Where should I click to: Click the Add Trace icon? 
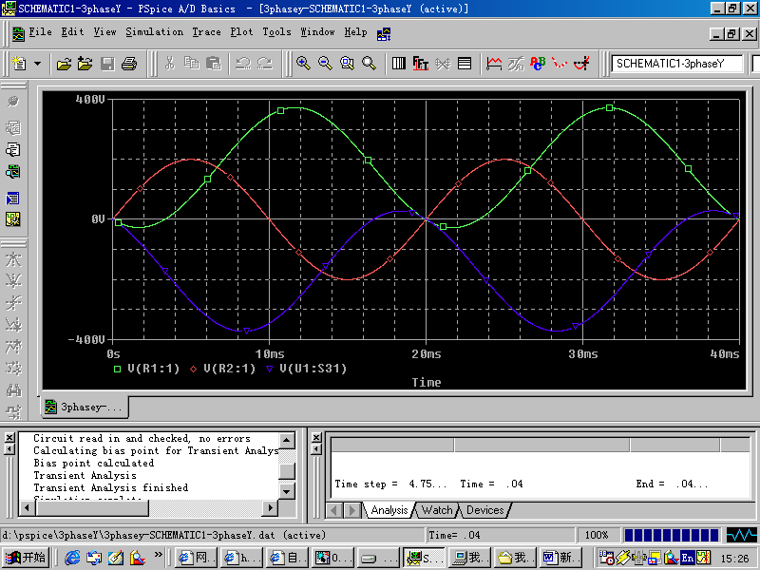coord(494,63)
